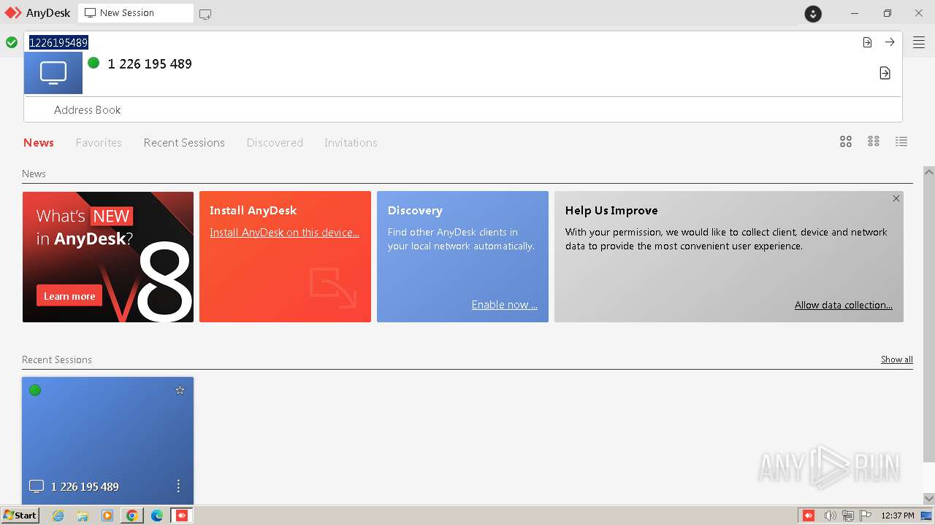Viewport: 935px width, 525px height.
Task: Click the Install AnyDesk card heading
Action: [253, 211]
